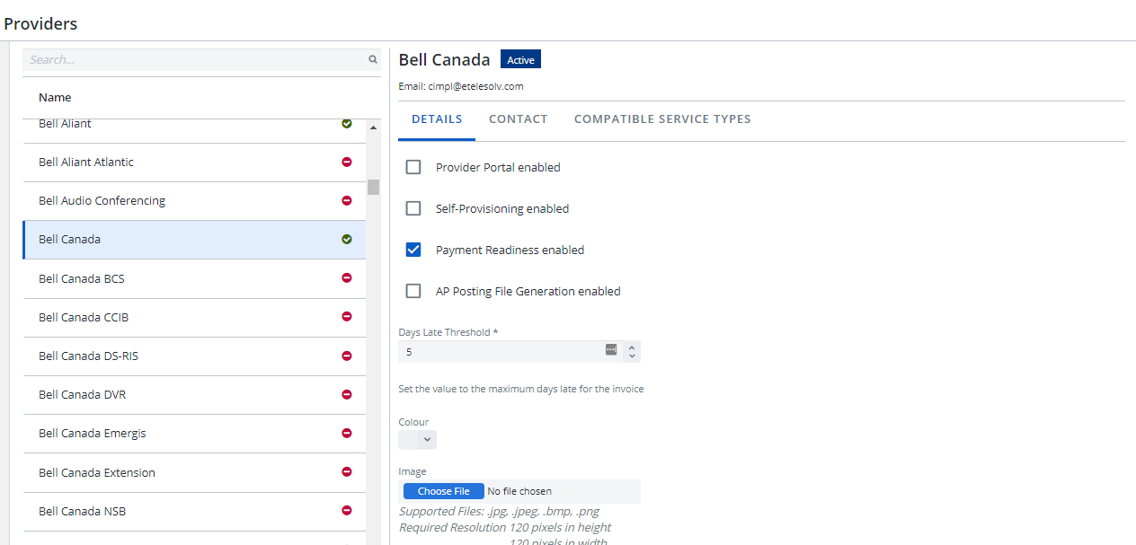The height and width of the screenshot is (545, 1136).
Task: Select Bell Canada BCS provider row
Action: coord(194,278)
